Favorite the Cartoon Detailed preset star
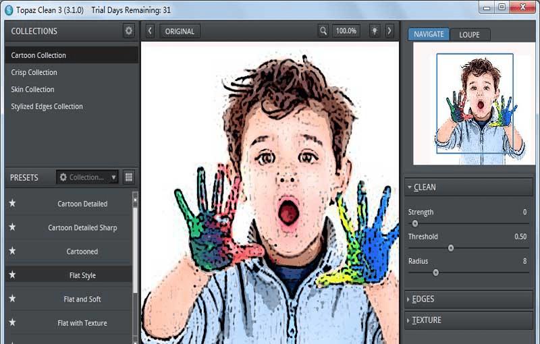This screenshot has height=344, width=540. [12, 203]
